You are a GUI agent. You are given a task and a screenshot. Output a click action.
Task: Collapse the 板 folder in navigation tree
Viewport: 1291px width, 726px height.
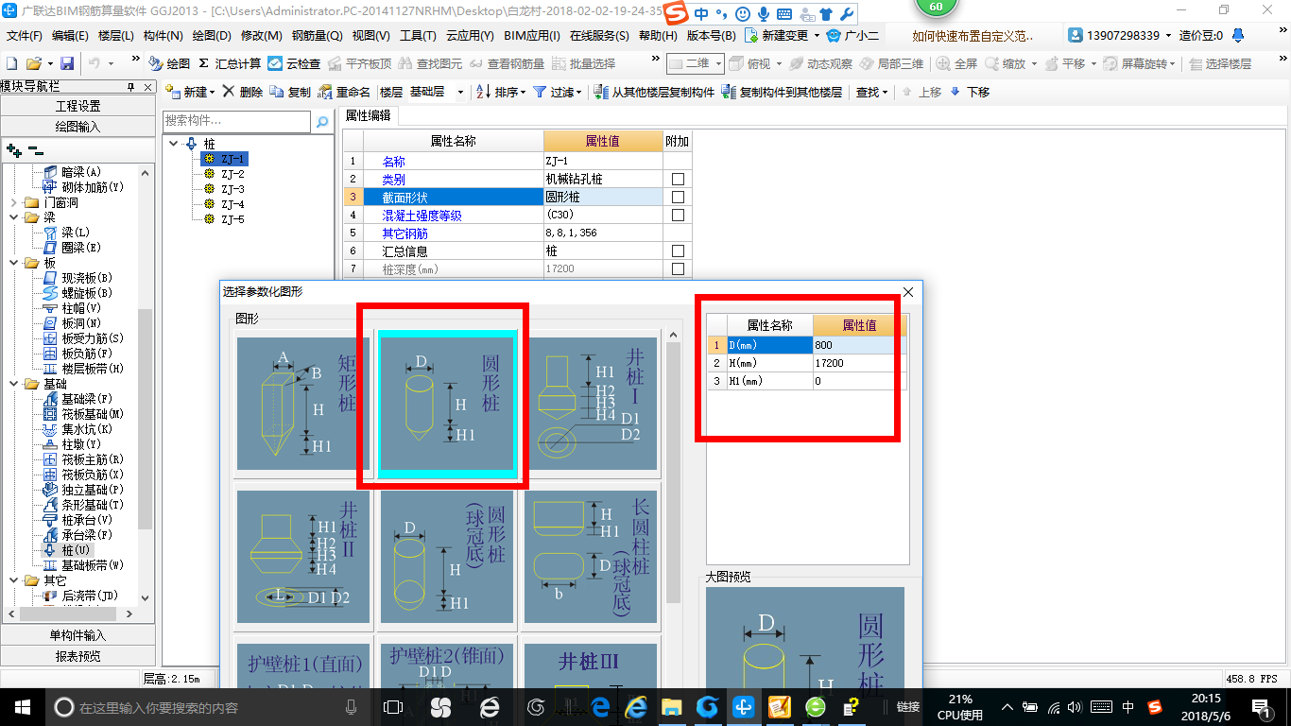click(x=13, y=263)
